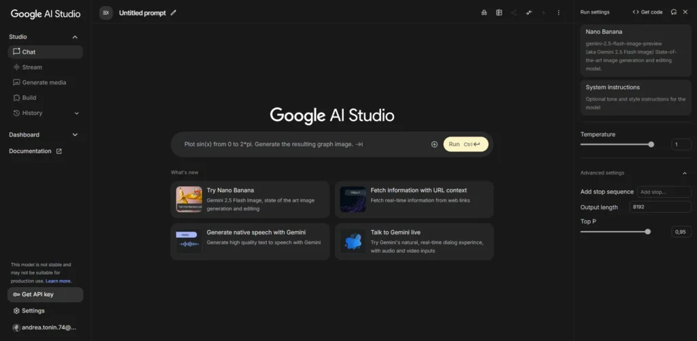The image size is (697, 341).
Task: Expand the History submenu arrow
Action: (76, 113)
